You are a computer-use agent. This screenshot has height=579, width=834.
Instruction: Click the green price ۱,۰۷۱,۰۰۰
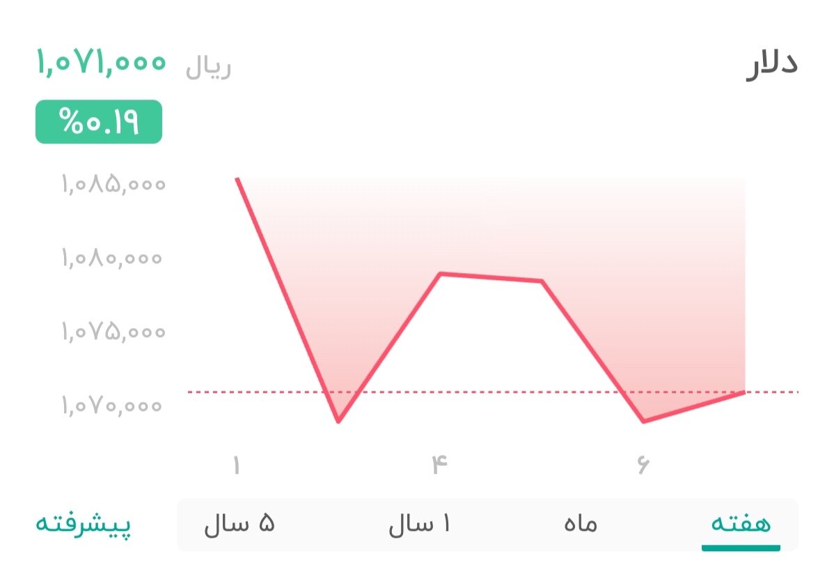click(101, 63)
